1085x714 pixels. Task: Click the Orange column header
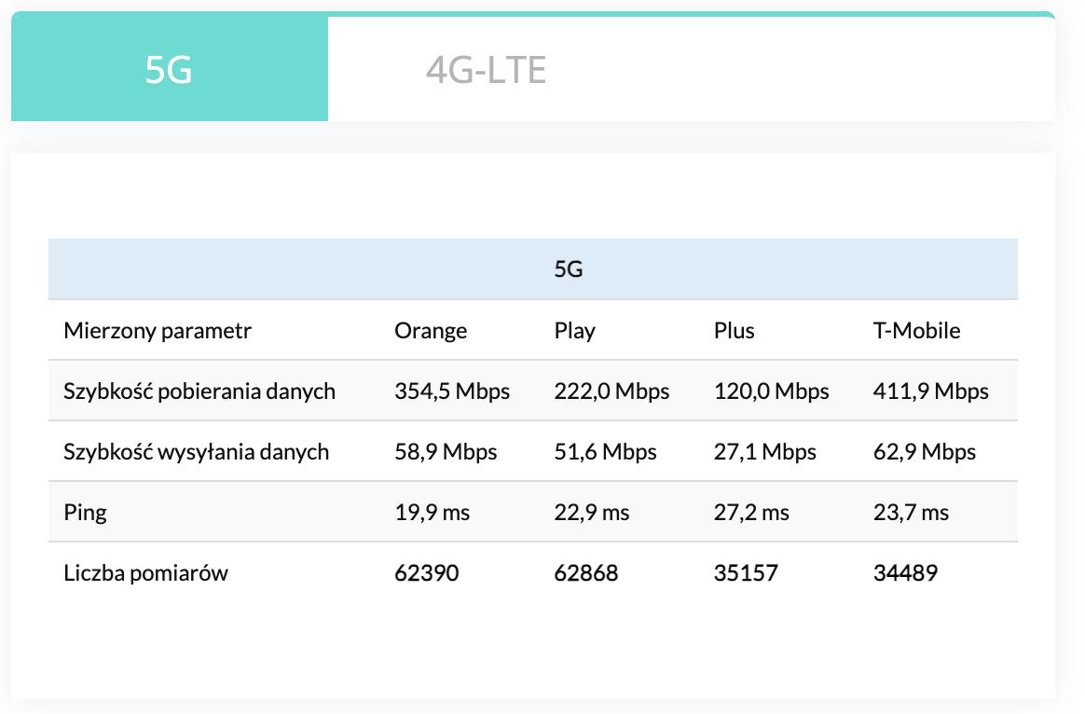coord(431,330)
